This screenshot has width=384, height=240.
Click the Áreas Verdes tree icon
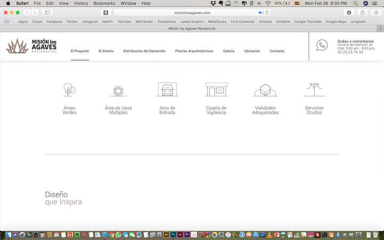click(x=69, y=89)
